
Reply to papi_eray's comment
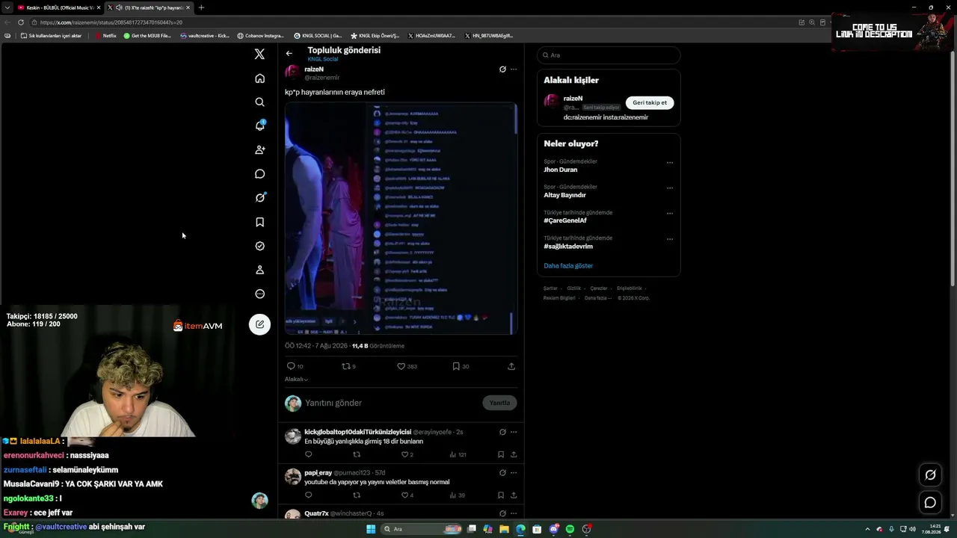pos(308,495)
